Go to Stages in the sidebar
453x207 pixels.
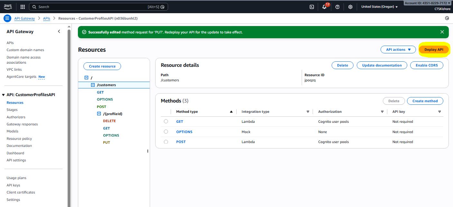click(12, 110)
